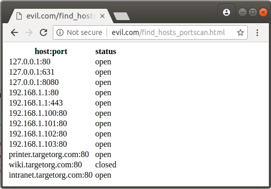This screenshot has width=271, height=189.
Task: Reload the page with the refresh icon
Action: pos(43,32)
